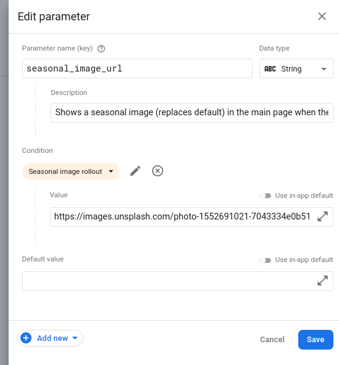Click the ABC string type icon
Screen dimensions: 339x365
pyautogui.click(x=270, y=69)
